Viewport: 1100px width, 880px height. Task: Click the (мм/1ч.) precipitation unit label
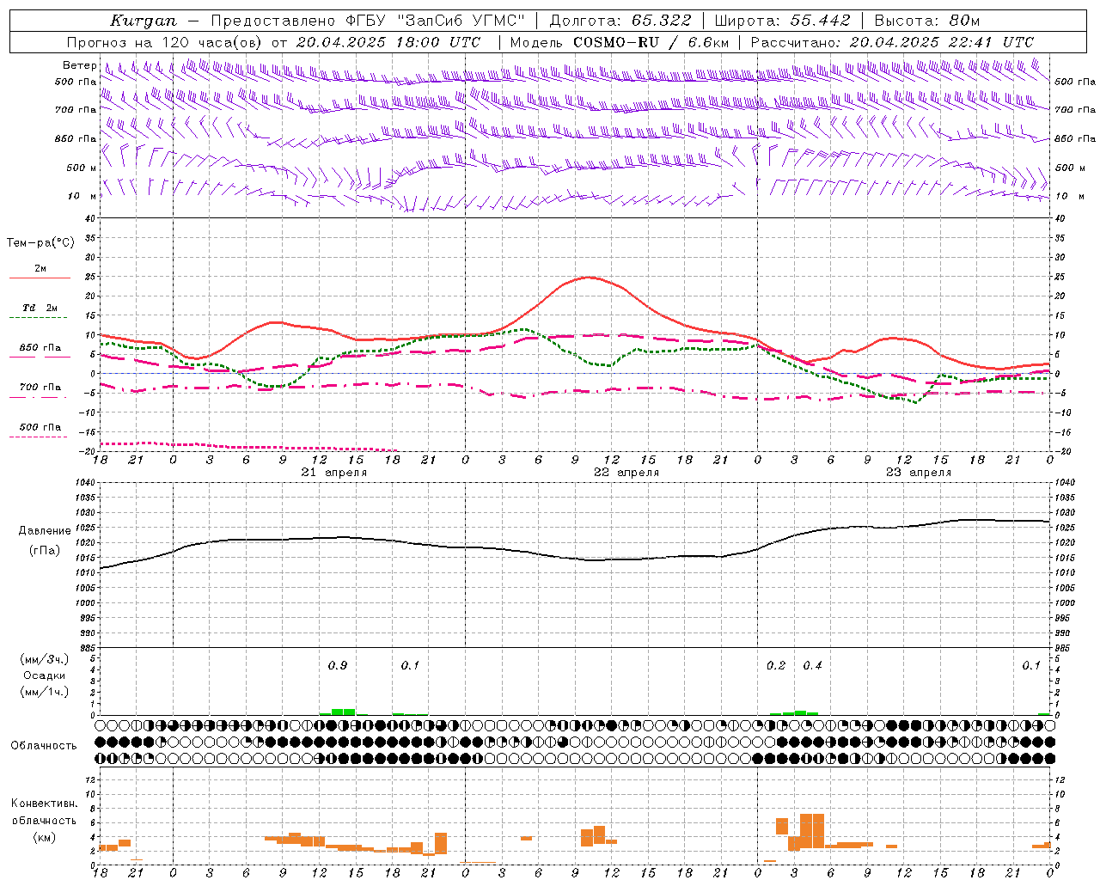point(45,691)
